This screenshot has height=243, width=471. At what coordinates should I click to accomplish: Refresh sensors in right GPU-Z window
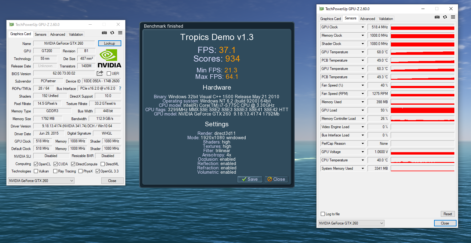pyautogui.click(x=445, y=17)
